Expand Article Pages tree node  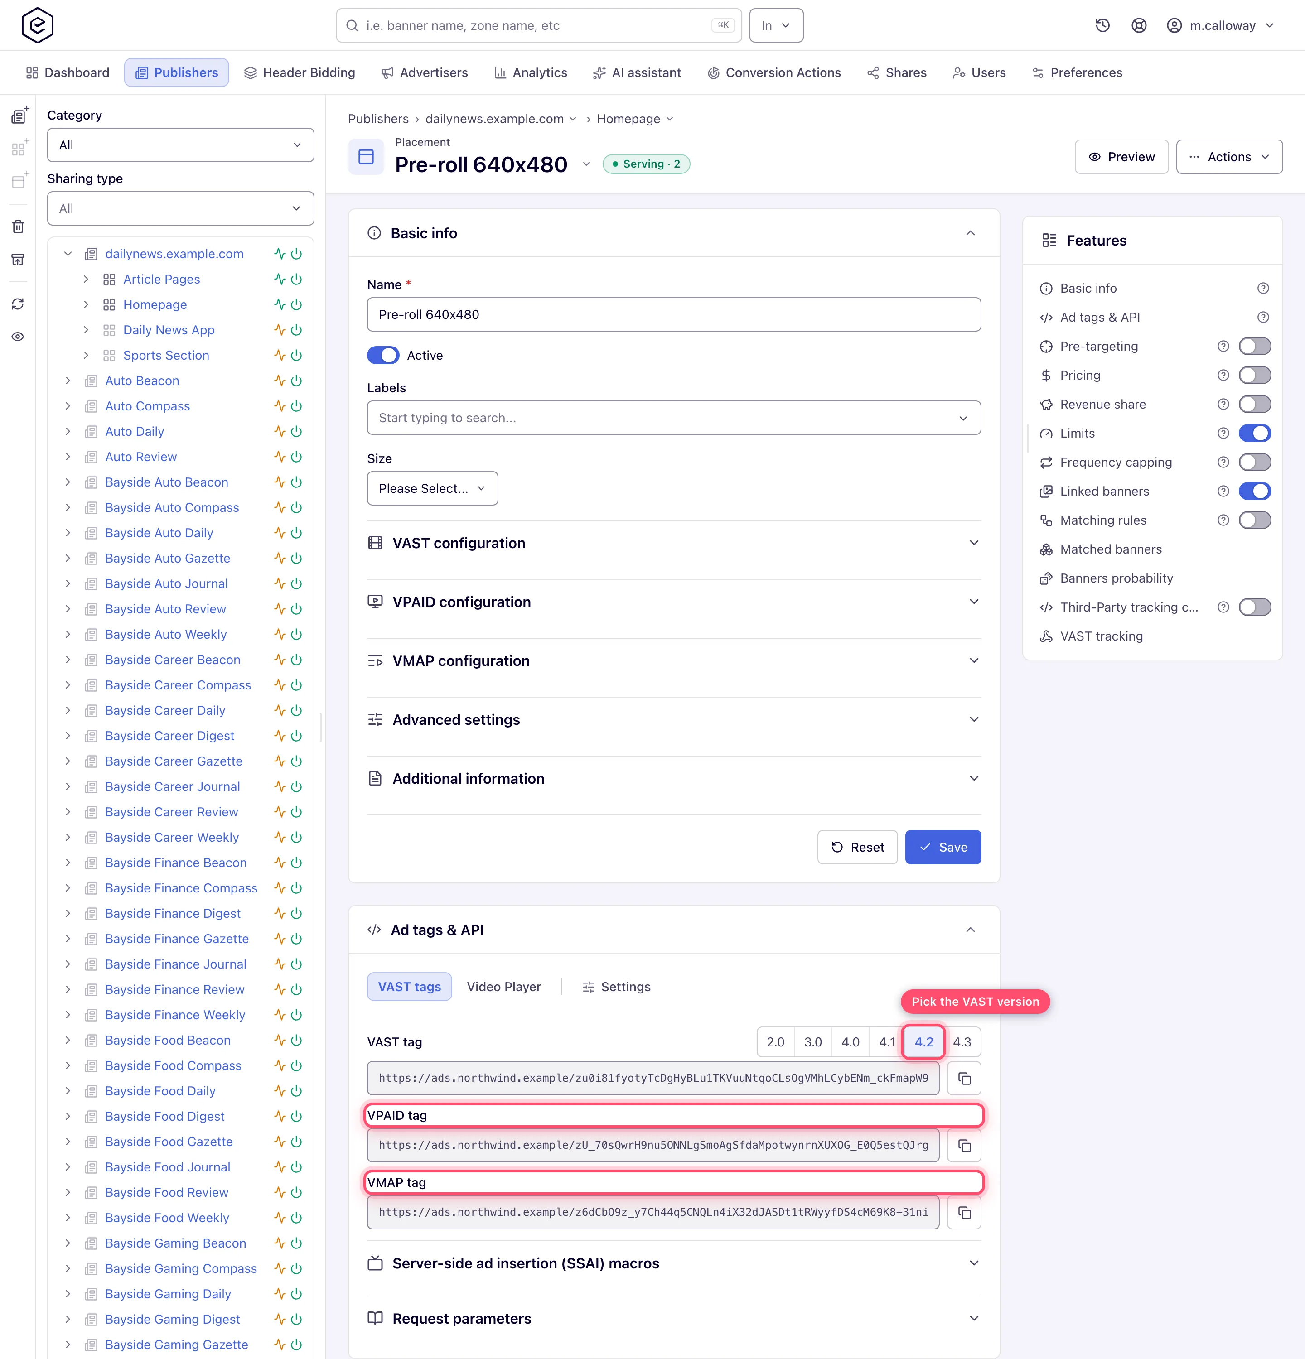pyautogui.click(x=86, y=280)
